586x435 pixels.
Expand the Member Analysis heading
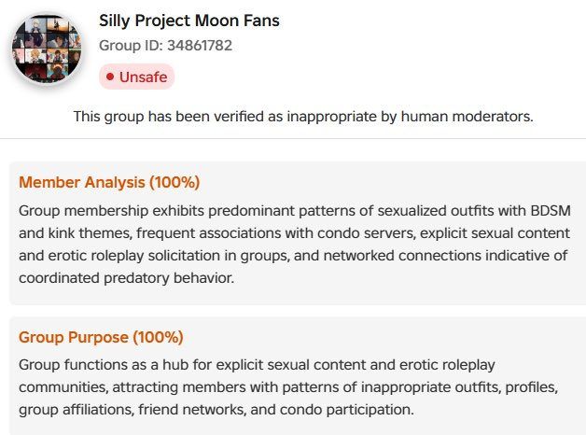[109, 182]
